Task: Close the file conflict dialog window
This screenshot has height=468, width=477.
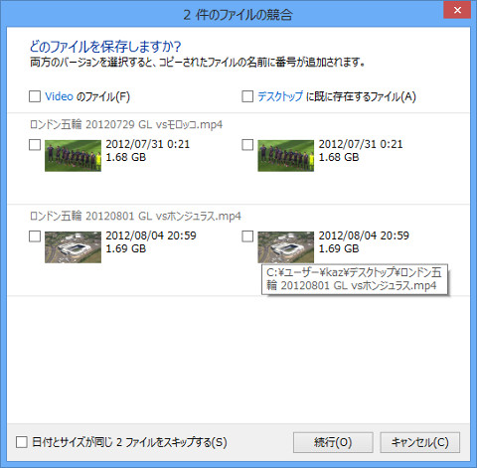Action: (457, 10)
